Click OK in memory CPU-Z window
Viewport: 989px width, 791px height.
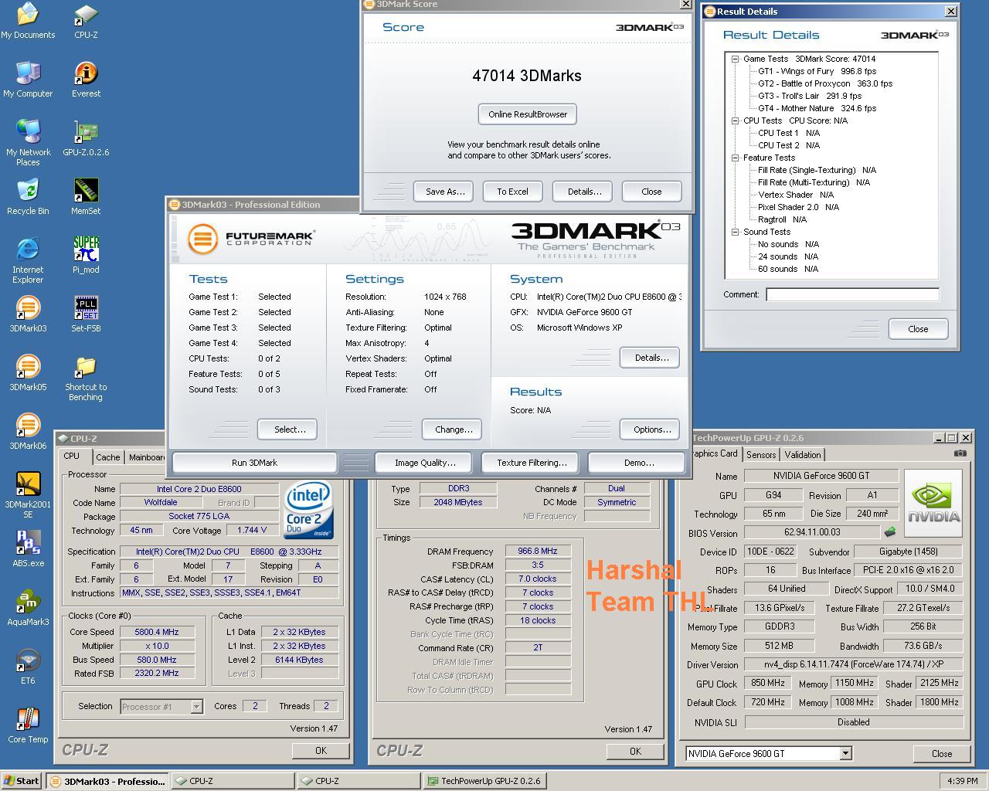tap(635, 751)
